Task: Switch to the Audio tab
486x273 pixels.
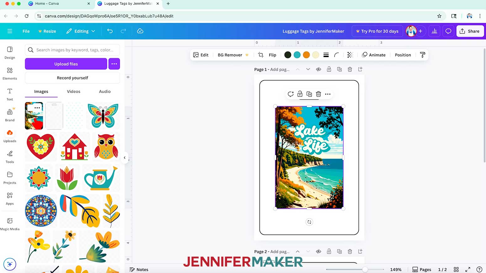Action: (105, 91)
